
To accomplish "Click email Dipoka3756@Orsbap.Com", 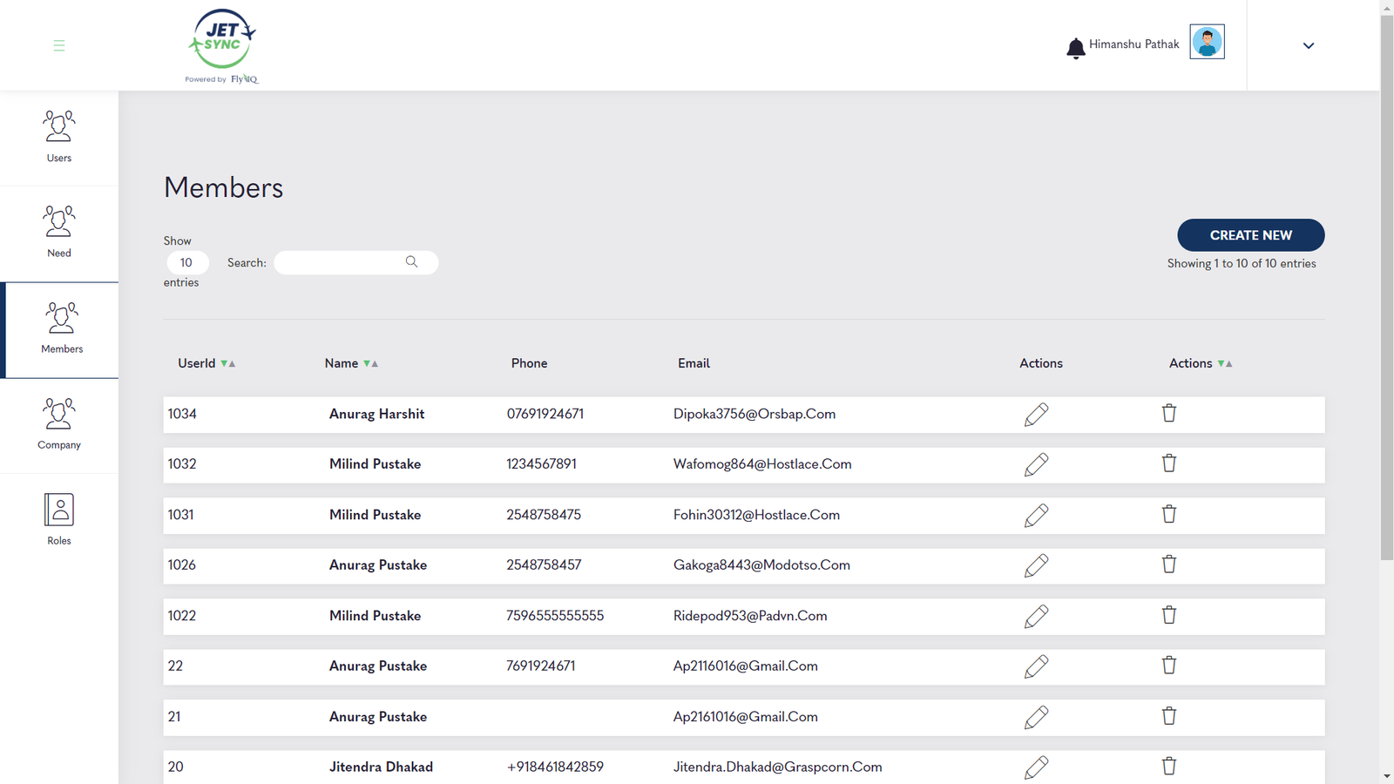I will [755, 414].
